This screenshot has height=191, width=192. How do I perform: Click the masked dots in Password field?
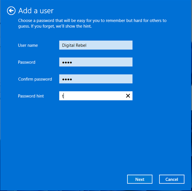(67, 62)
